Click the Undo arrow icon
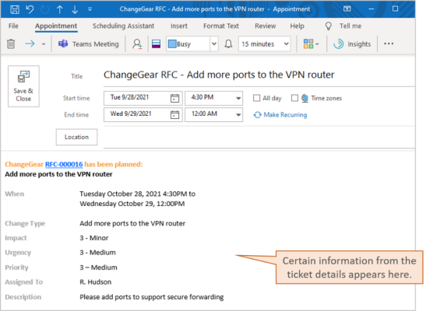The image size is (426, 311). [x=30, y=9]
